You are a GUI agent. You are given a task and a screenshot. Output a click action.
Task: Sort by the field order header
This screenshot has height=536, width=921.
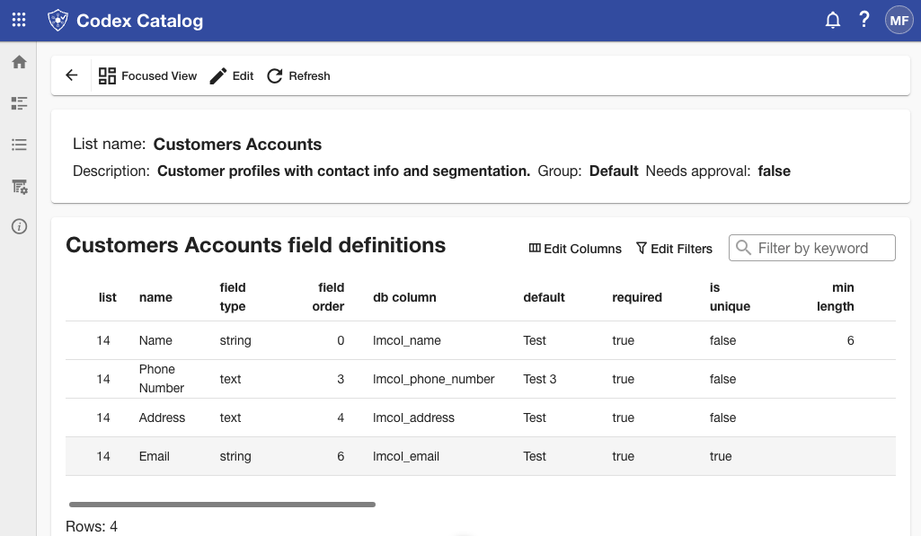click(x=328, y=297)
